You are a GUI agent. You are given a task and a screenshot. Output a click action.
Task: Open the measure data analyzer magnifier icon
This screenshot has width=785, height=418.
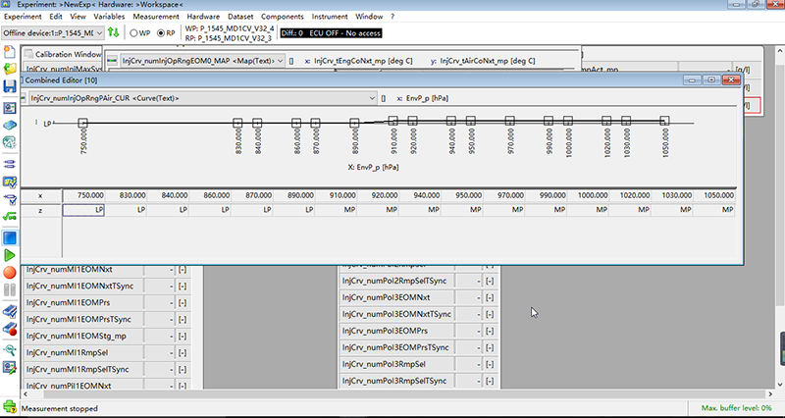[10, 350]
